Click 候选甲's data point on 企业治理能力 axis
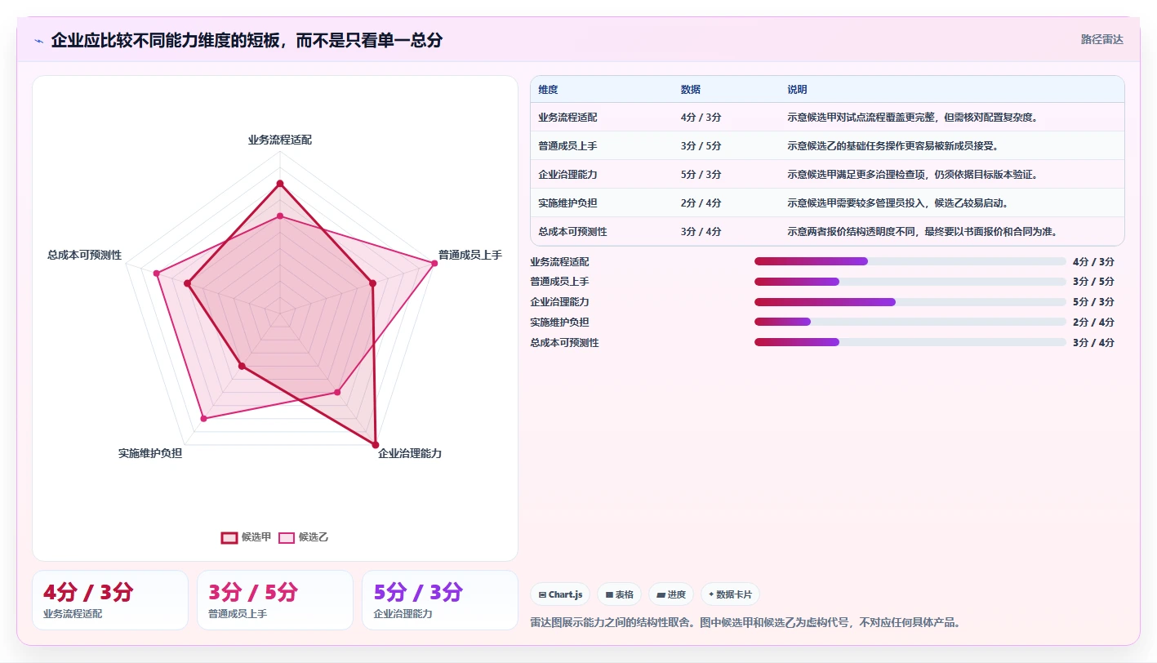The image size is (1157, 663). coord(376,445)
